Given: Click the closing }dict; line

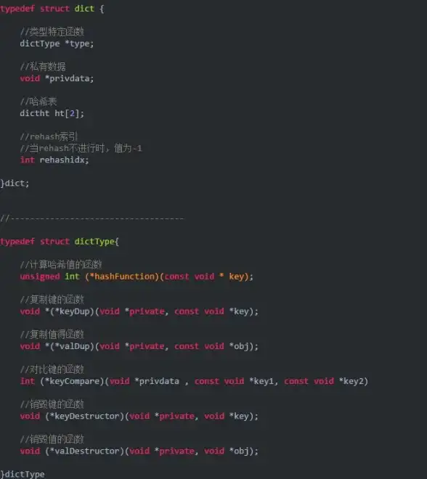Looking at the screenshot, I should [15, 184].
